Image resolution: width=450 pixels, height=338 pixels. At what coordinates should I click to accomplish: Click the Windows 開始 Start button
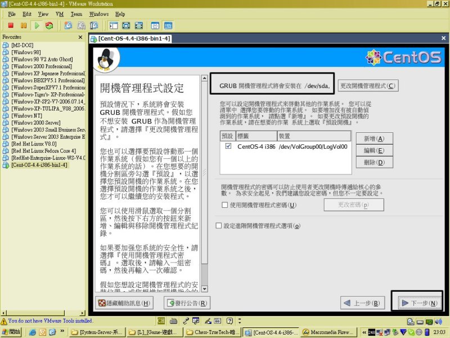(x=11, y=332)
